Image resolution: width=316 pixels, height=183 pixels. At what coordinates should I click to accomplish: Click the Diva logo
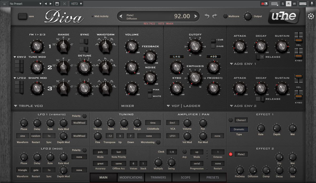tap(64, 16)
